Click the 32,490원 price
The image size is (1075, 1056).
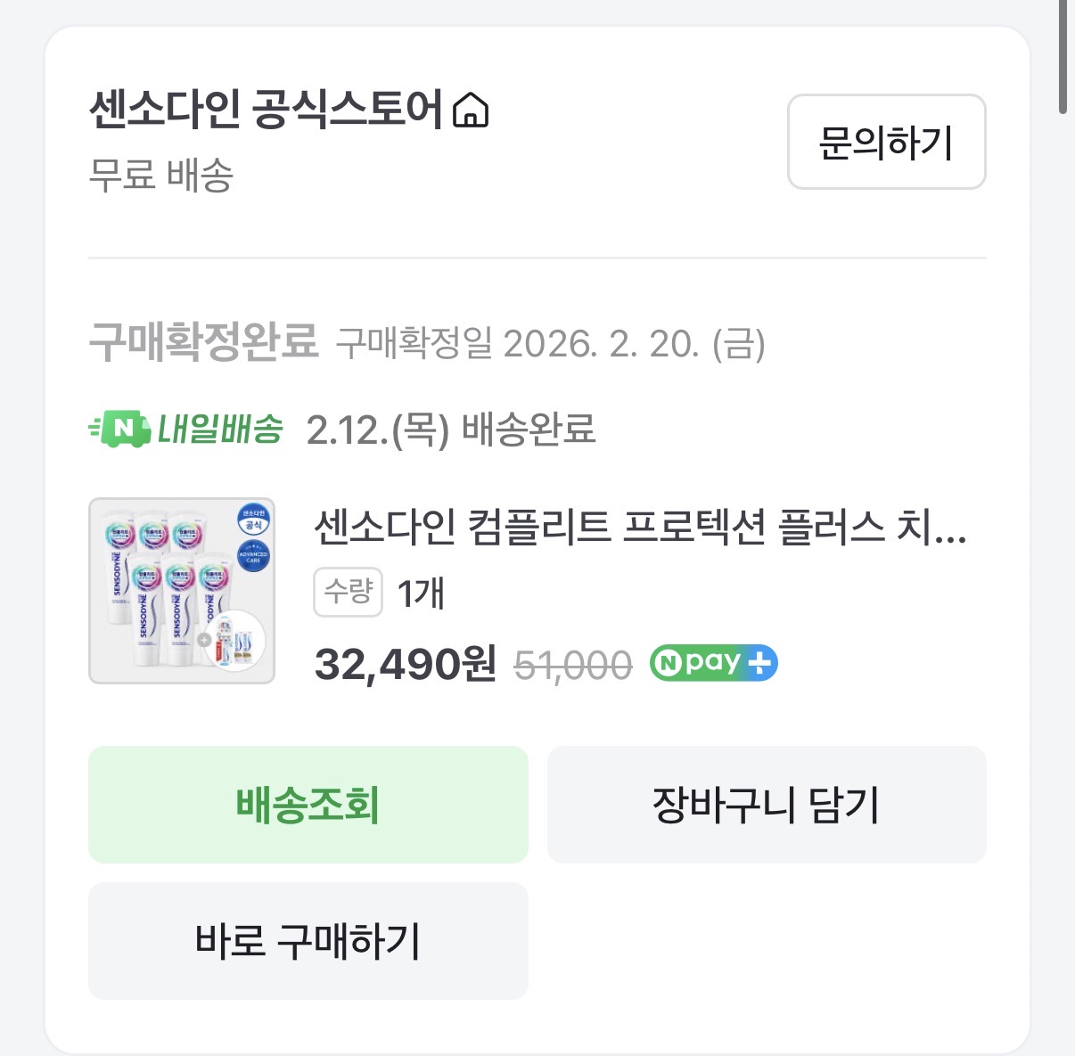[406, 664]
